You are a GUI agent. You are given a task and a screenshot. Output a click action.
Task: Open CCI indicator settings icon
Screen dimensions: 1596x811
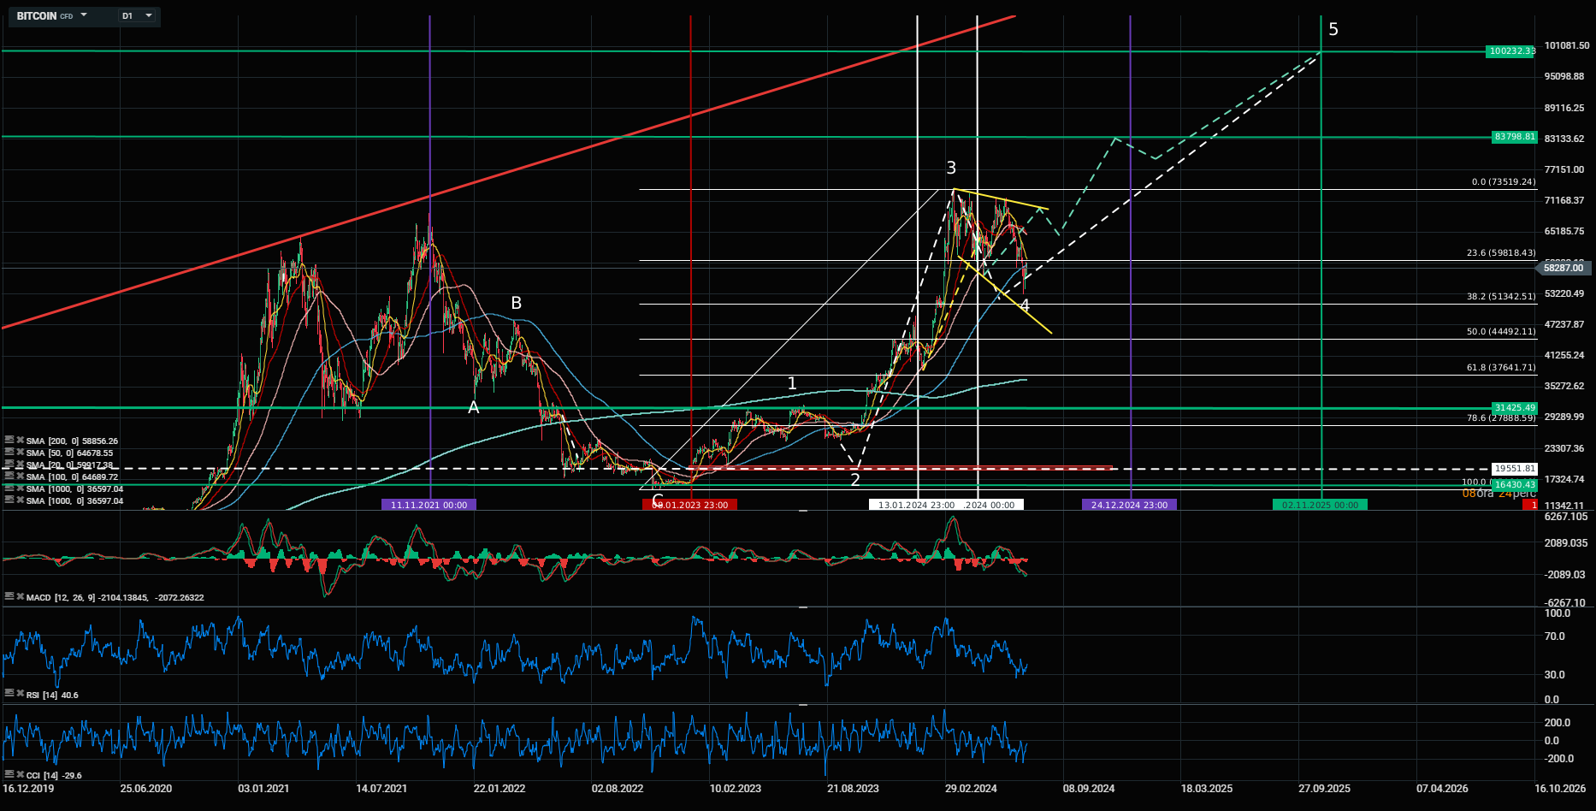[x=9, y=775]
